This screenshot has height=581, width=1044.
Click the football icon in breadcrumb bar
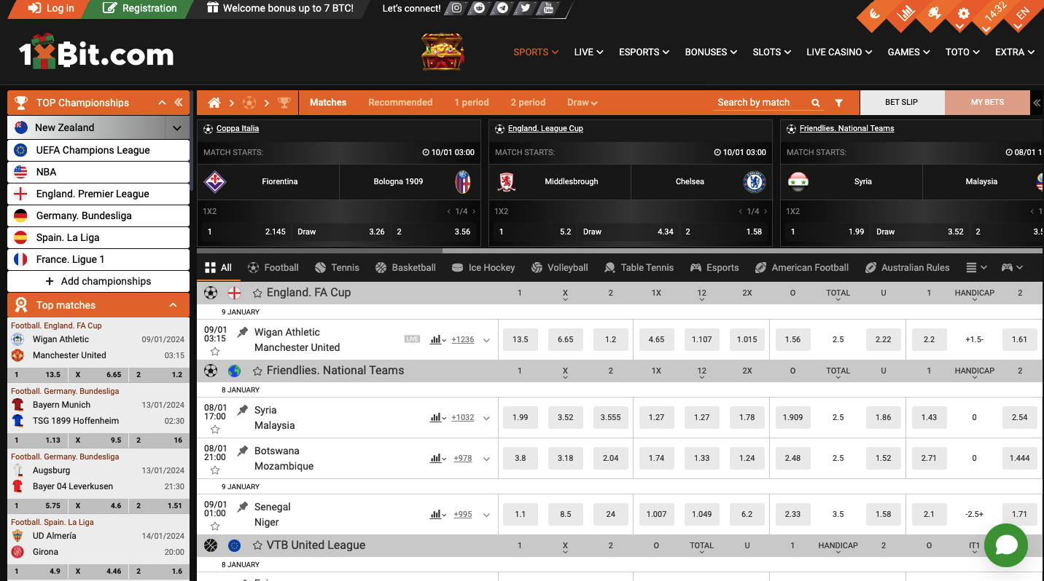[x=249, y=103]
